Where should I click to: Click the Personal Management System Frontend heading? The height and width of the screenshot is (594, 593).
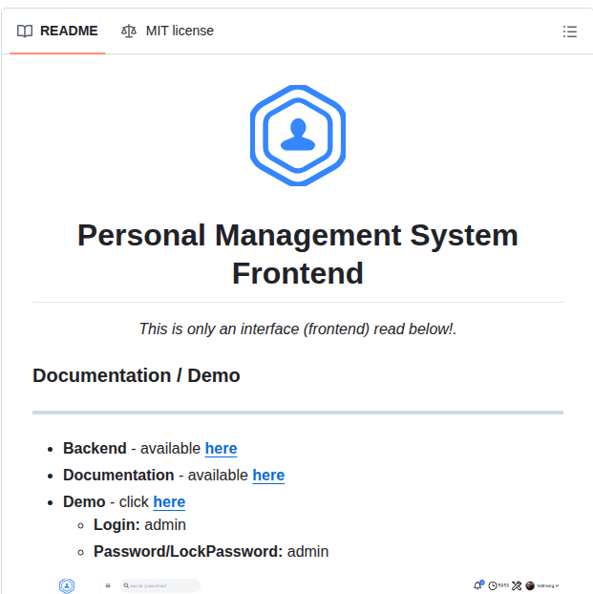[298, 254]
